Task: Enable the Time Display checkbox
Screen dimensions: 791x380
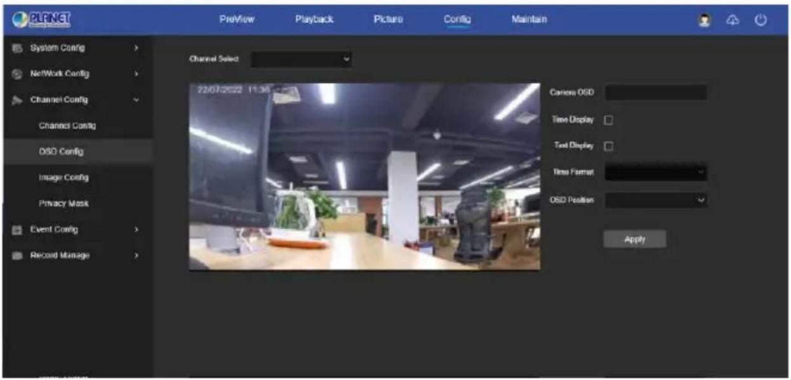Action: pos(608,119)
